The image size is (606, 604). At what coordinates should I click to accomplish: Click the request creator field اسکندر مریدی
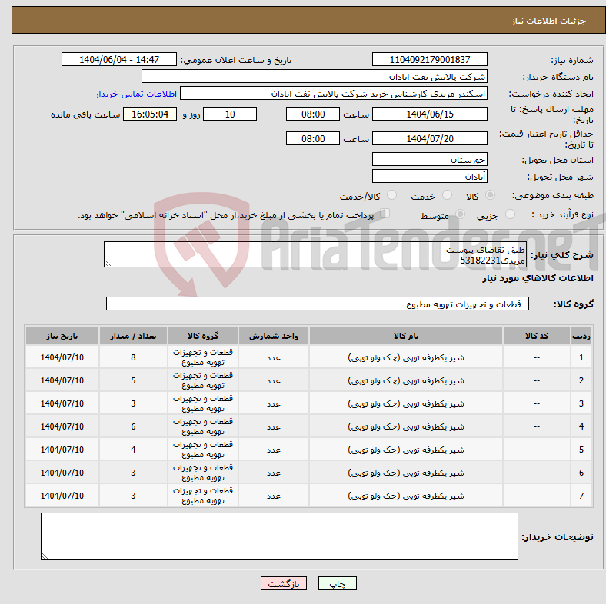334,94
